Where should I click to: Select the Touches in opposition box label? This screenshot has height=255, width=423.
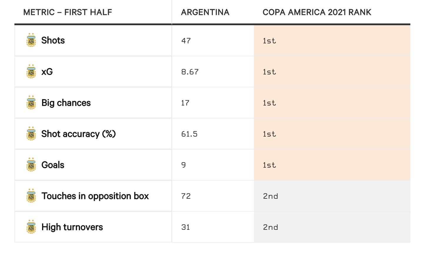tap(95, 196)
